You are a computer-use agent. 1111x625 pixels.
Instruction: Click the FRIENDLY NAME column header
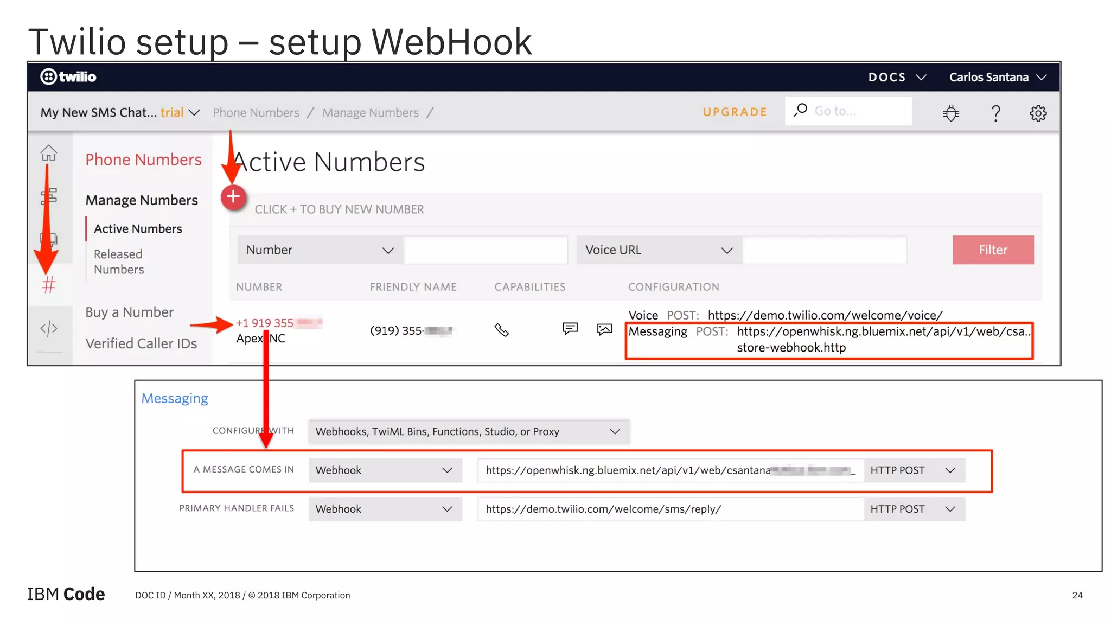point(413,287)
